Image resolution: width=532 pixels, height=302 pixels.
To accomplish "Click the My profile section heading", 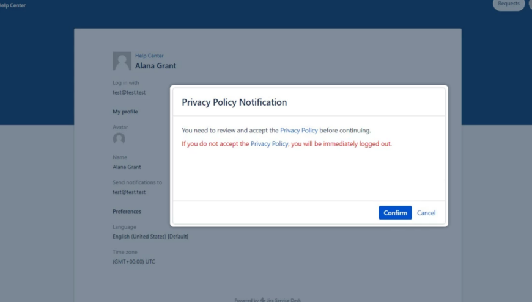I will coord(125,112).
